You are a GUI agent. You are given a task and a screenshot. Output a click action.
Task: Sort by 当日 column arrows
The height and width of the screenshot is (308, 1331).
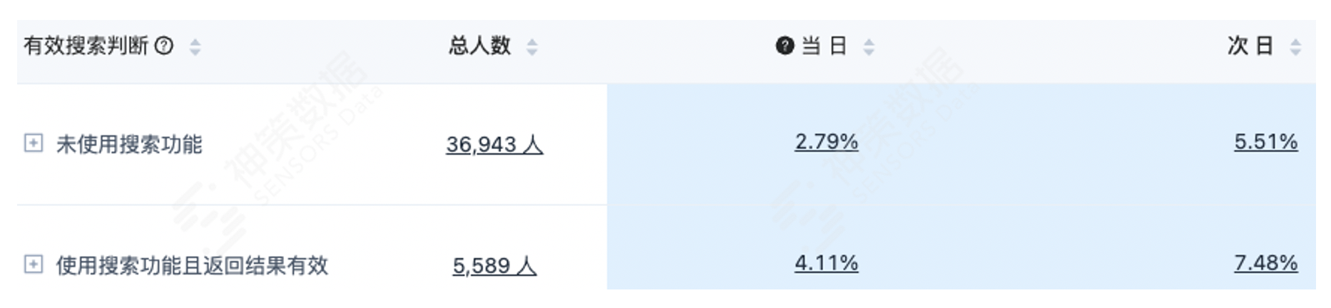869,47
